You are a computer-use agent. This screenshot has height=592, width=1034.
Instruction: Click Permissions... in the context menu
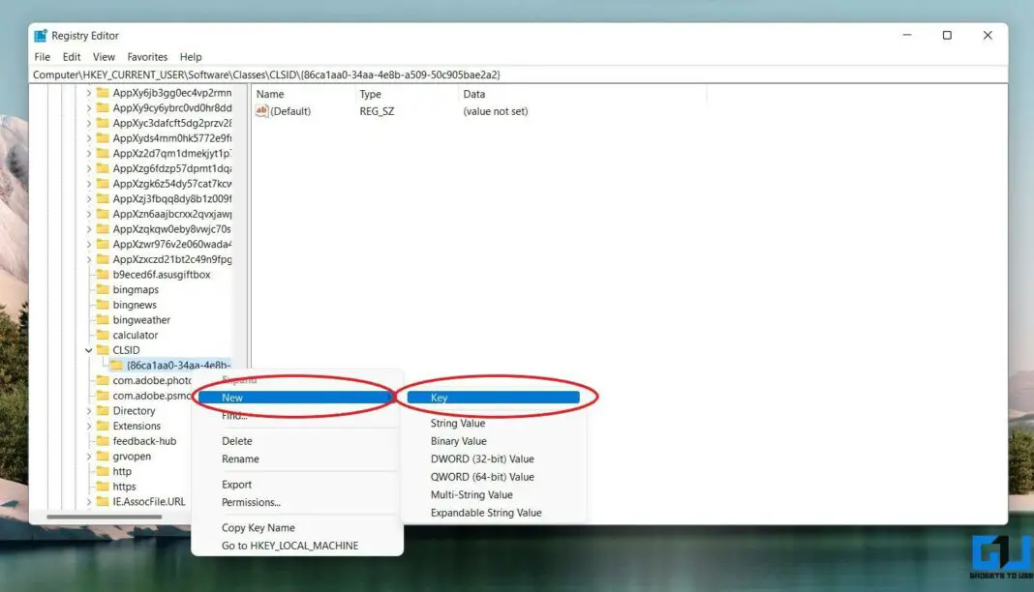251,503
